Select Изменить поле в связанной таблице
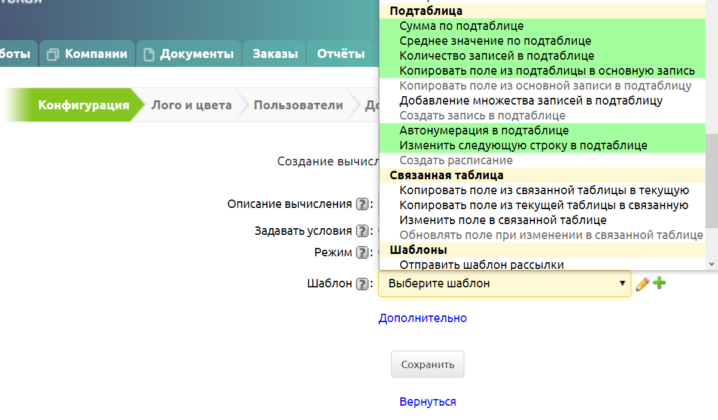The image size is (718, 420). click(x=503, y=220)
